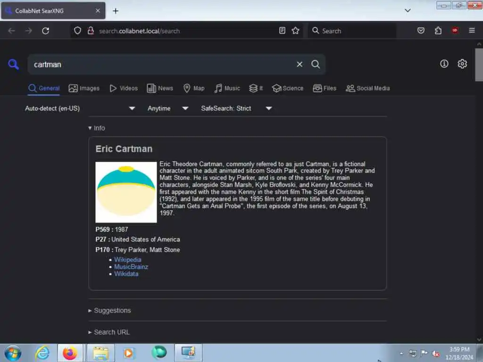
Task: Switch to the IT category
Action: tap(256, 88)
